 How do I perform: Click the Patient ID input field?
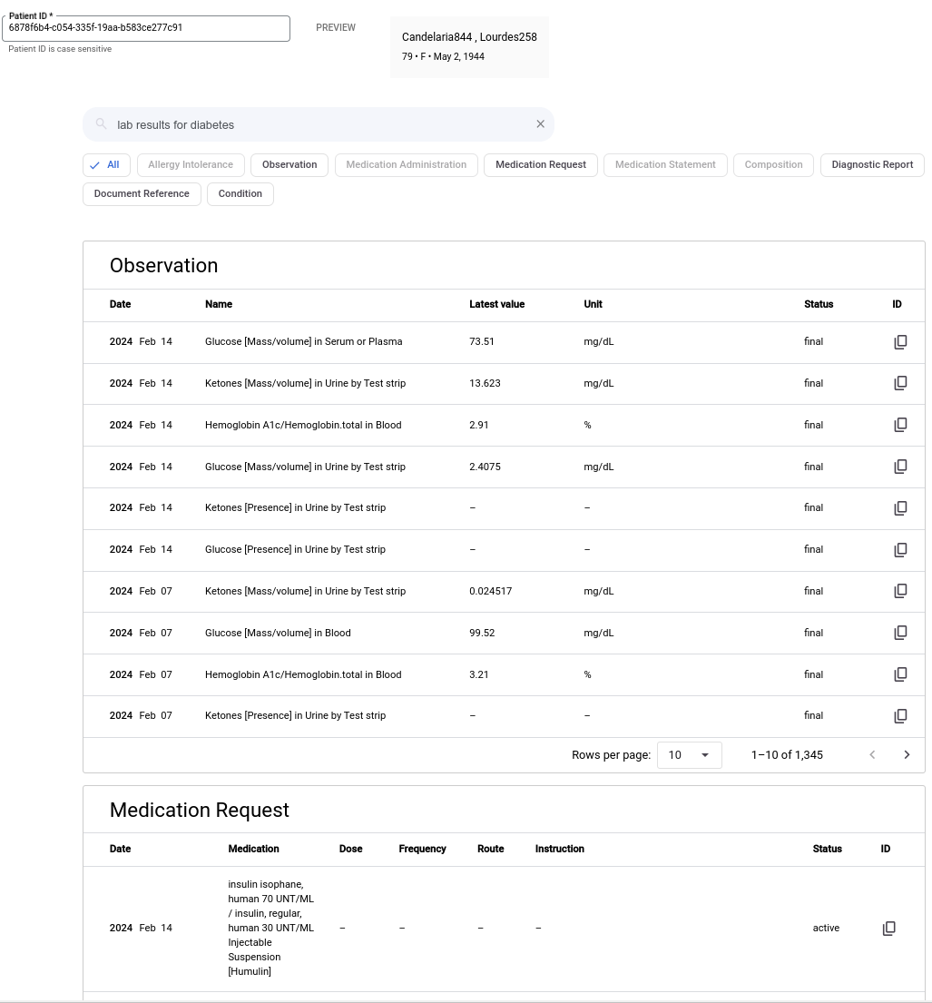coord(145,28)
